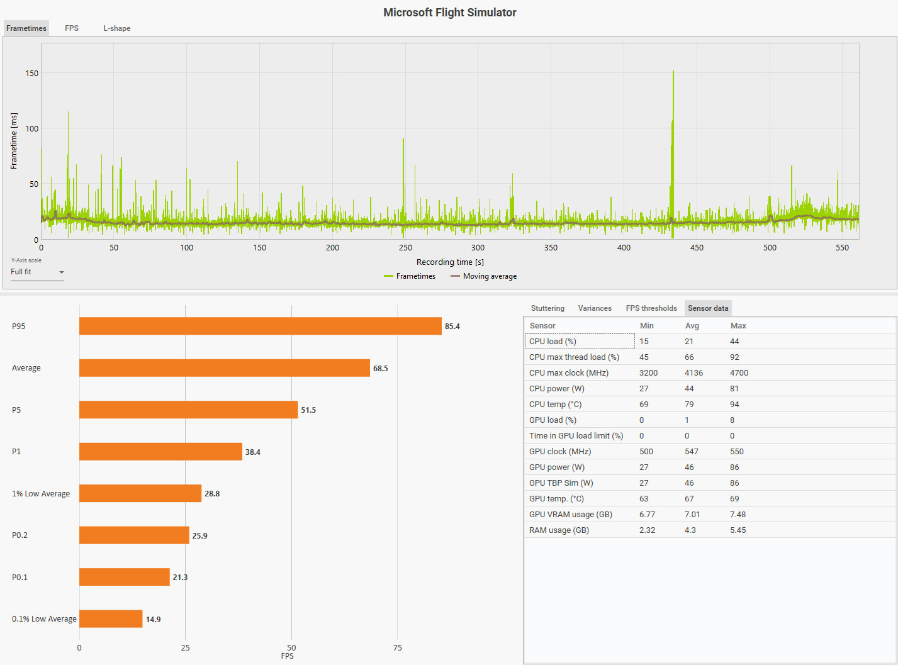Toggle the Moving average legend entry
The height and width of the screenshot is (665, 898).
click(x=484, y=276)
